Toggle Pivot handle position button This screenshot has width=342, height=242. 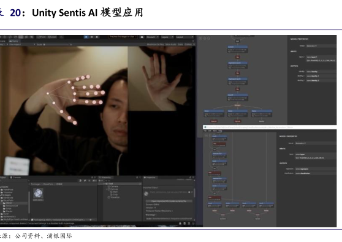pos(42,37)
